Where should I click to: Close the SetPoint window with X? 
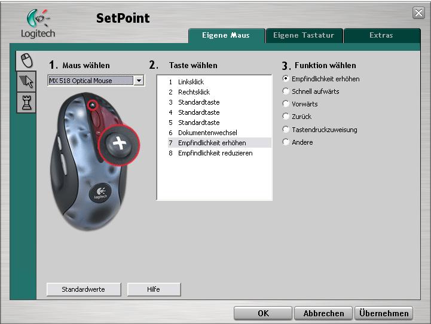point(418,13)
